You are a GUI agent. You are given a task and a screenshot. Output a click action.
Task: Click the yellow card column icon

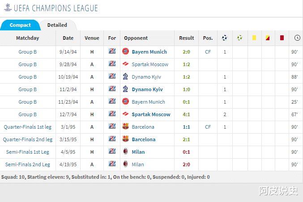pos(254,38)
